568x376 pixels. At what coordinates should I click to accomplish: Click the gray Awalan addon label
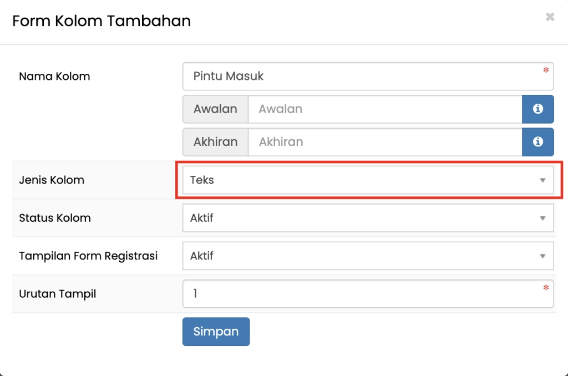[215, 109]
